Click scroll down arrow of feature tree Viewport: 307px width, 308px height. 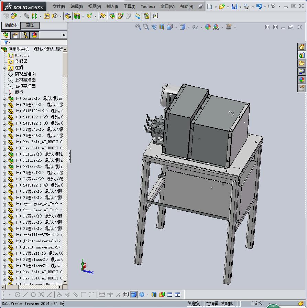click(65, 282)
